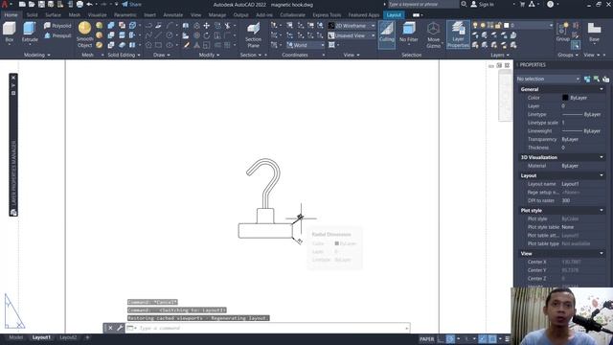613x345 pixels.
Task: Collapse the General properties section
Action: [x=602, y=89]
